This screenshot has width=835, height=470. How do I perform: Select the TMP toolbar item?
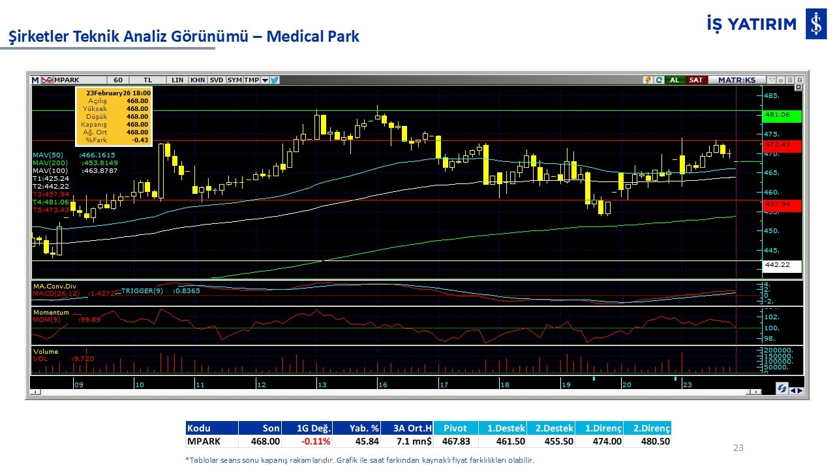tap(252, 80)
